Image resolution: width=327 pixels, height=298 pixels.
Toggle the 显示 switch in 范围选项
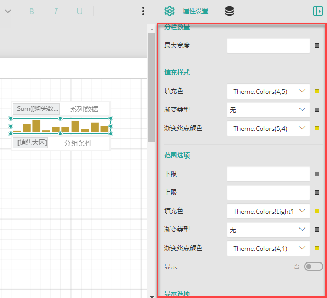[313, 266]
